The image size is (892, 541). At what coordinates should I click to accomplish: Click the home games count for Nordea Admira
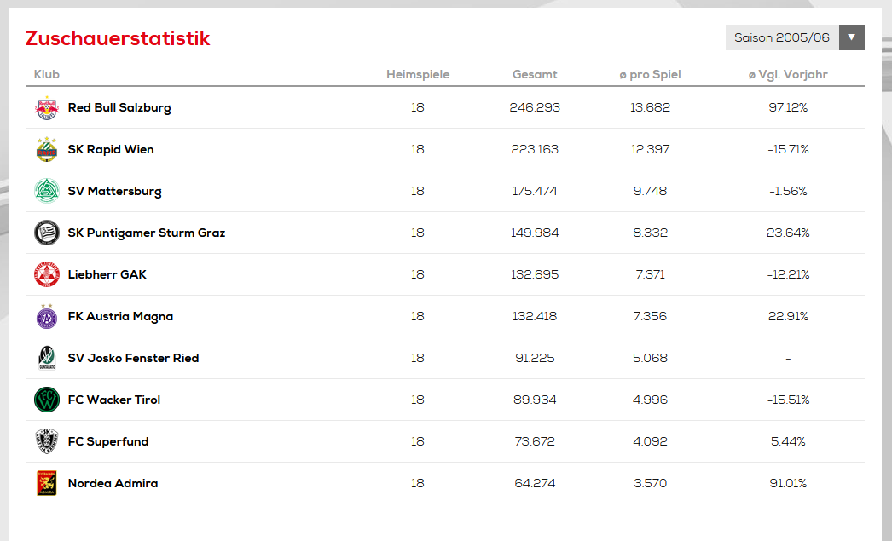pos(418,483)
